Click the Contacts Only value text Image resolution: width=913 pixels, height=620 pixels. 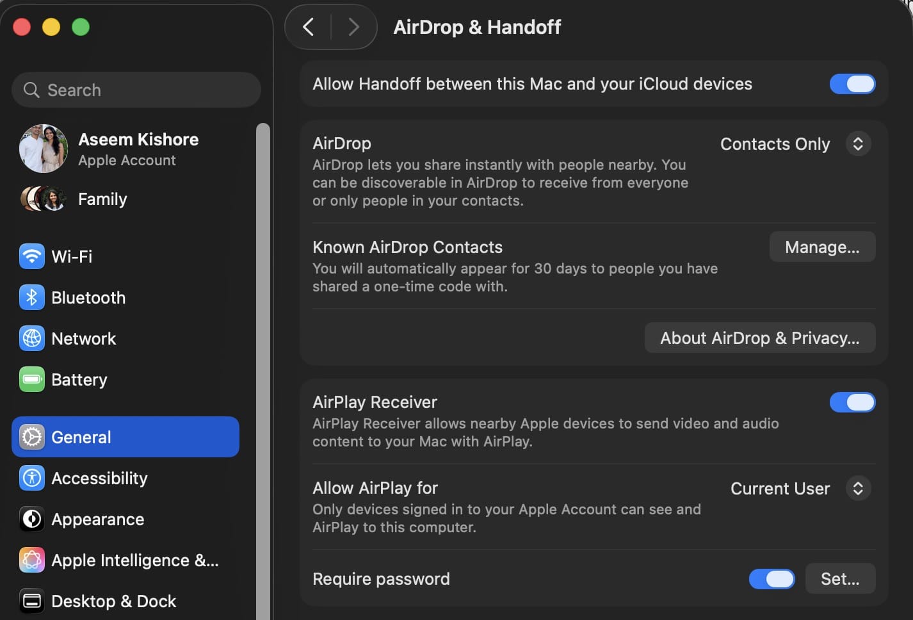775,144
